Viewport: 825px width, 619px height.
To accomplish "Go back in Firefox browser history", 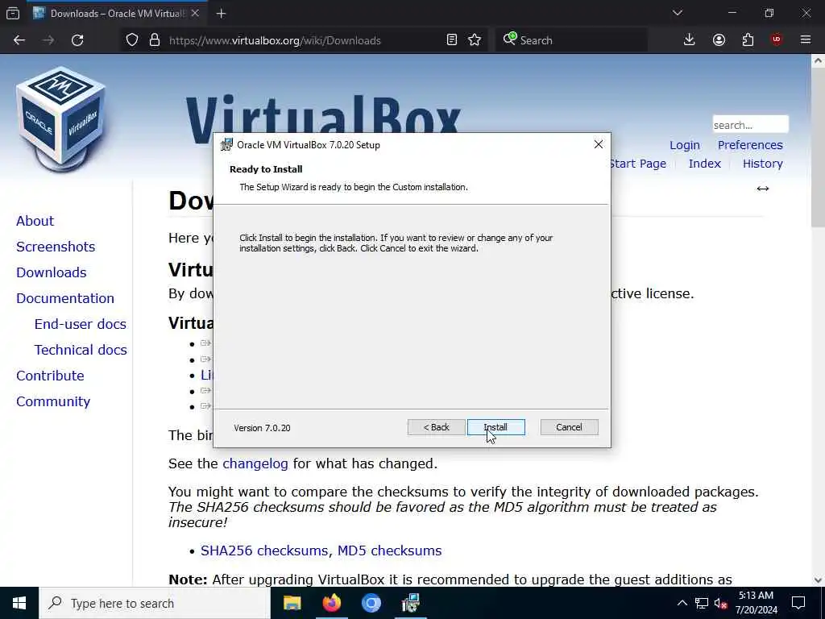I will click(x=19, y=40).
